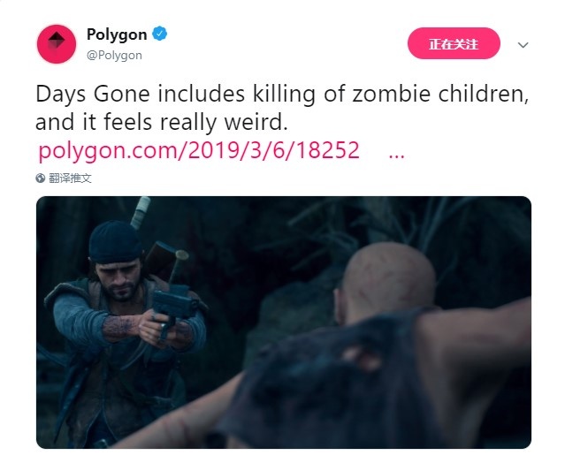Click the pistol held in the image

(x=171, y=305)
